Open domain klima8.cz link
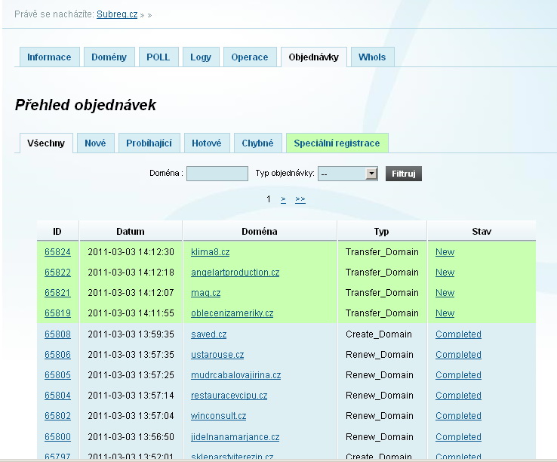This screenshot has height=462, width=557. (210, 252)
